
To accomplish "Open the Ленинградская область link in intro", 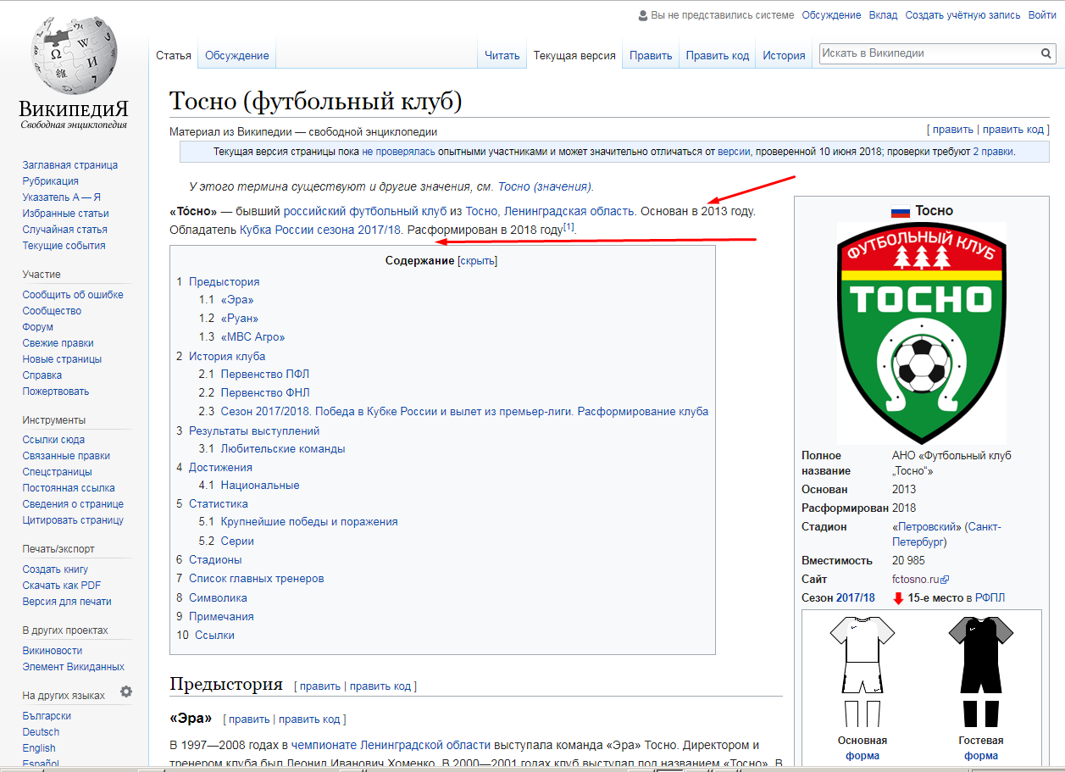I will (569, 211).
